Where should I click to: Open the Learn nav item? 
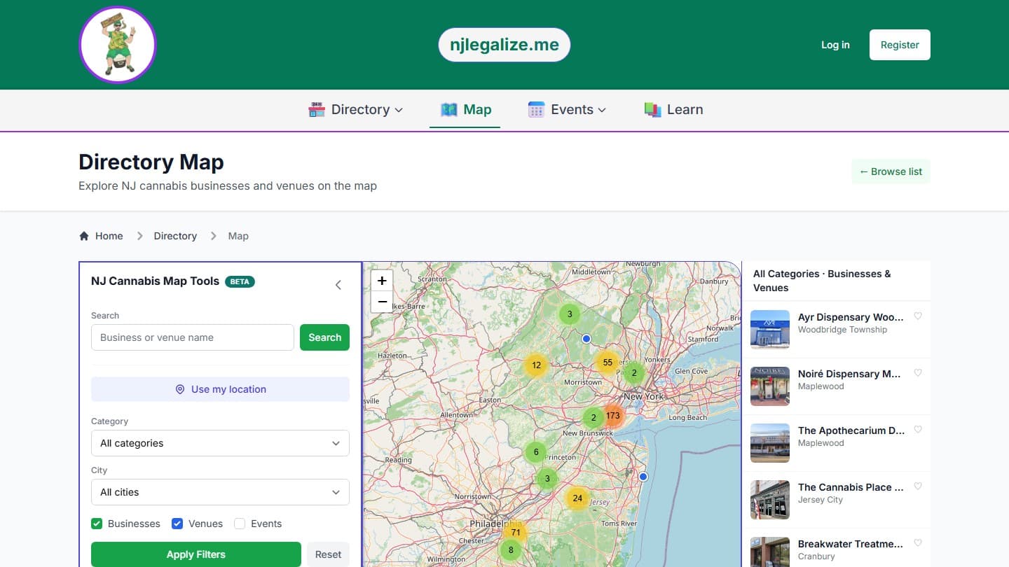(673, 110)
